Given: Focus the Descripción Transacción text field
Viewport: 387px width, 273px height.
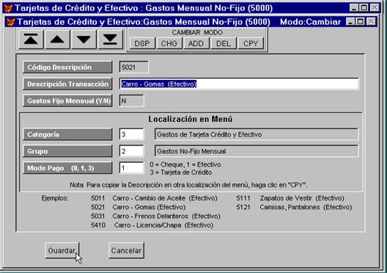Looking at the screenshot, I should tap(239, 84).
